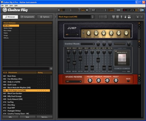Open the preset number sort dropdown
This screenshot has height=121, width=146.
(x=6, y=73)
